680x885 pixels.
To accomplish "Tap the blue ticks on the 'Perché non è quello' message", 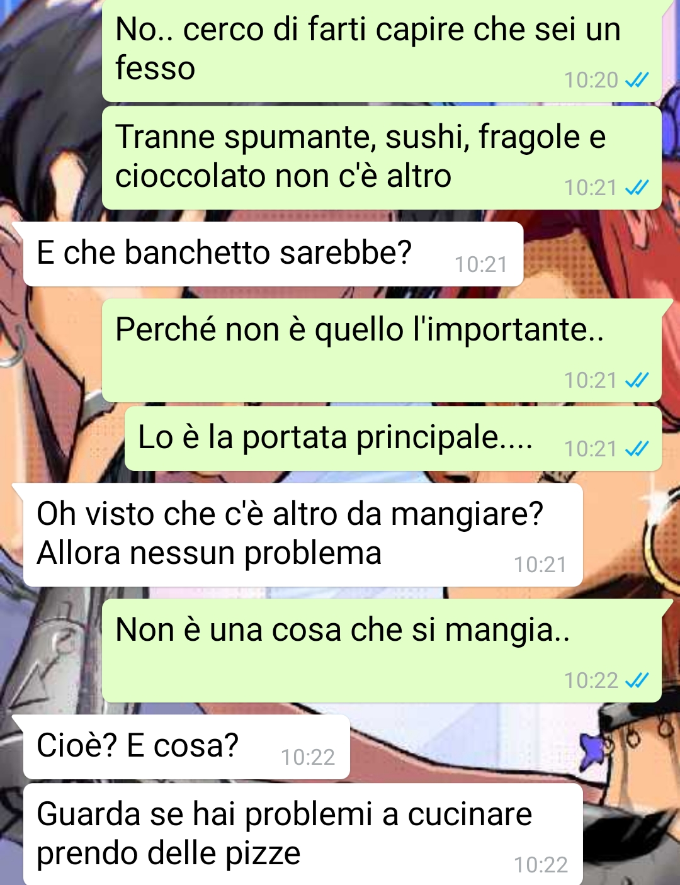I will pyautogui.click(x=637, y=380).
